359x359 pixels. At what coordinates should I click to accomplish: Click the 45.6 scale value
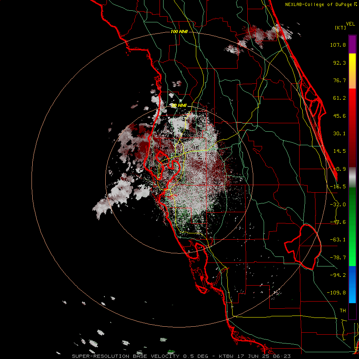tap(339, 116)
